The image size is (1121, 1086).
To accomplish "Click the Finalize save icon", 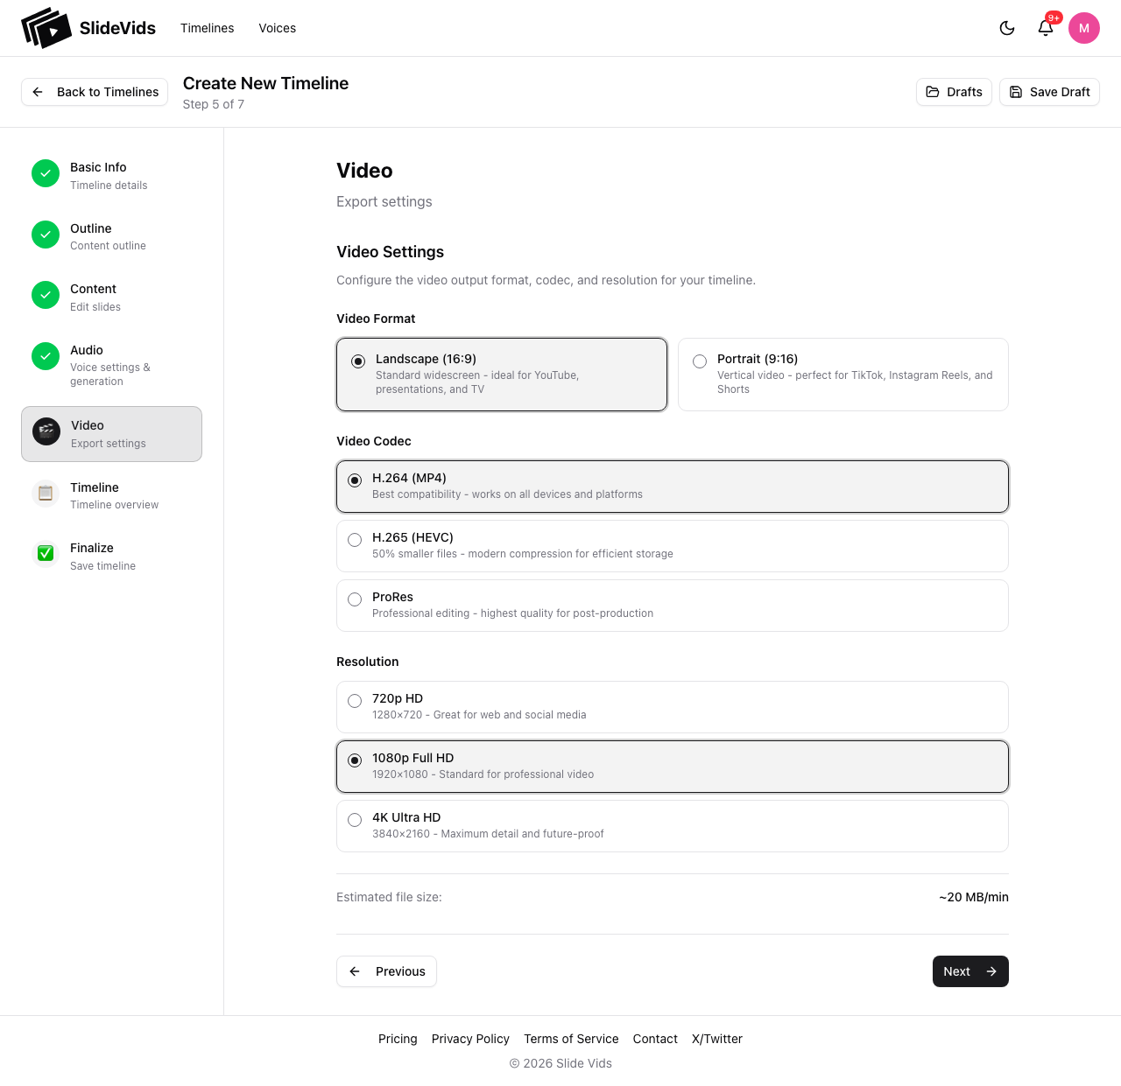I will (x=45, y=553).
